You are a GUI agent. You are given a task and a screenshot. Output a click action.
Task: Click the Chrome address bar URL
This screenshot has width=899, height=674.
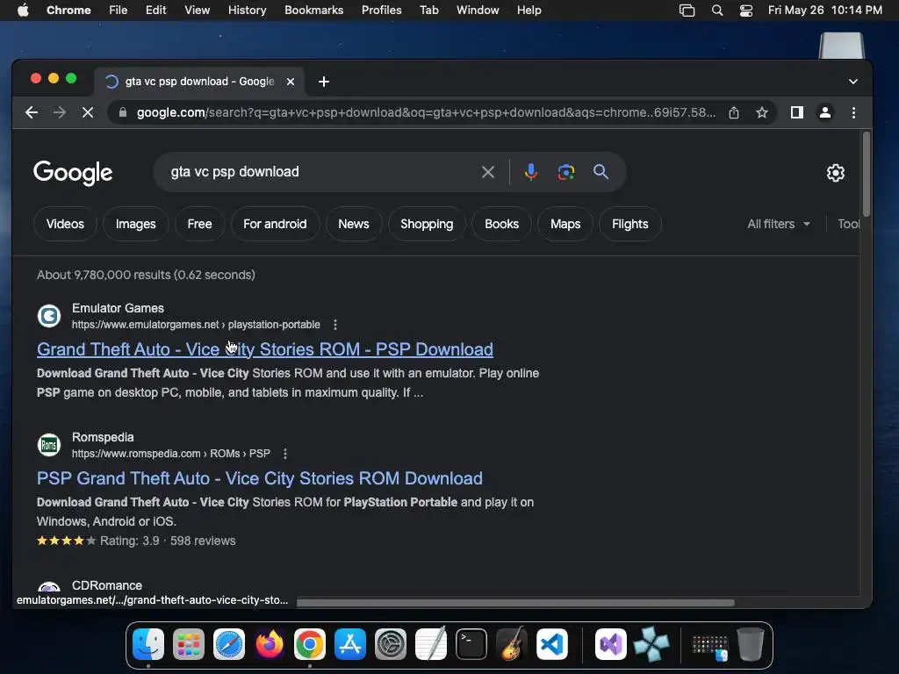click(x=426, y=112)
